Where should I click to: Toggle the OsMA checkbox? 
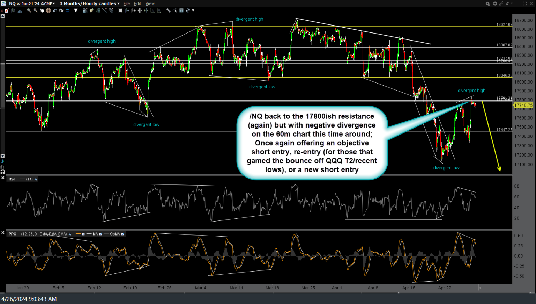point(122,234)
